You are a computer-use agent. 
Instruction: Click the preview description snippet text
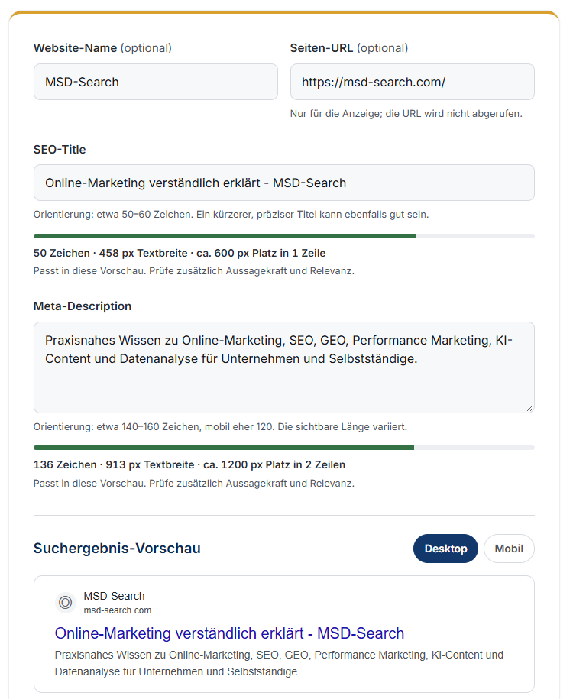coord(279,663)
